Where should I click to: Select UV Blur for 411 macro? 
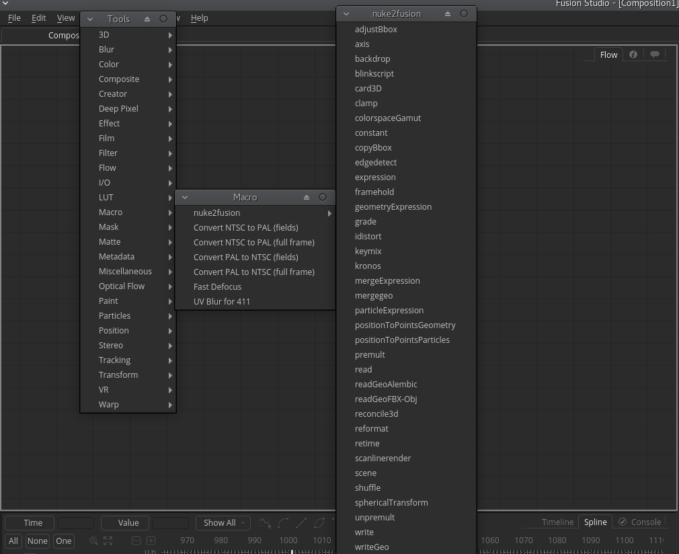click(255, 301)
